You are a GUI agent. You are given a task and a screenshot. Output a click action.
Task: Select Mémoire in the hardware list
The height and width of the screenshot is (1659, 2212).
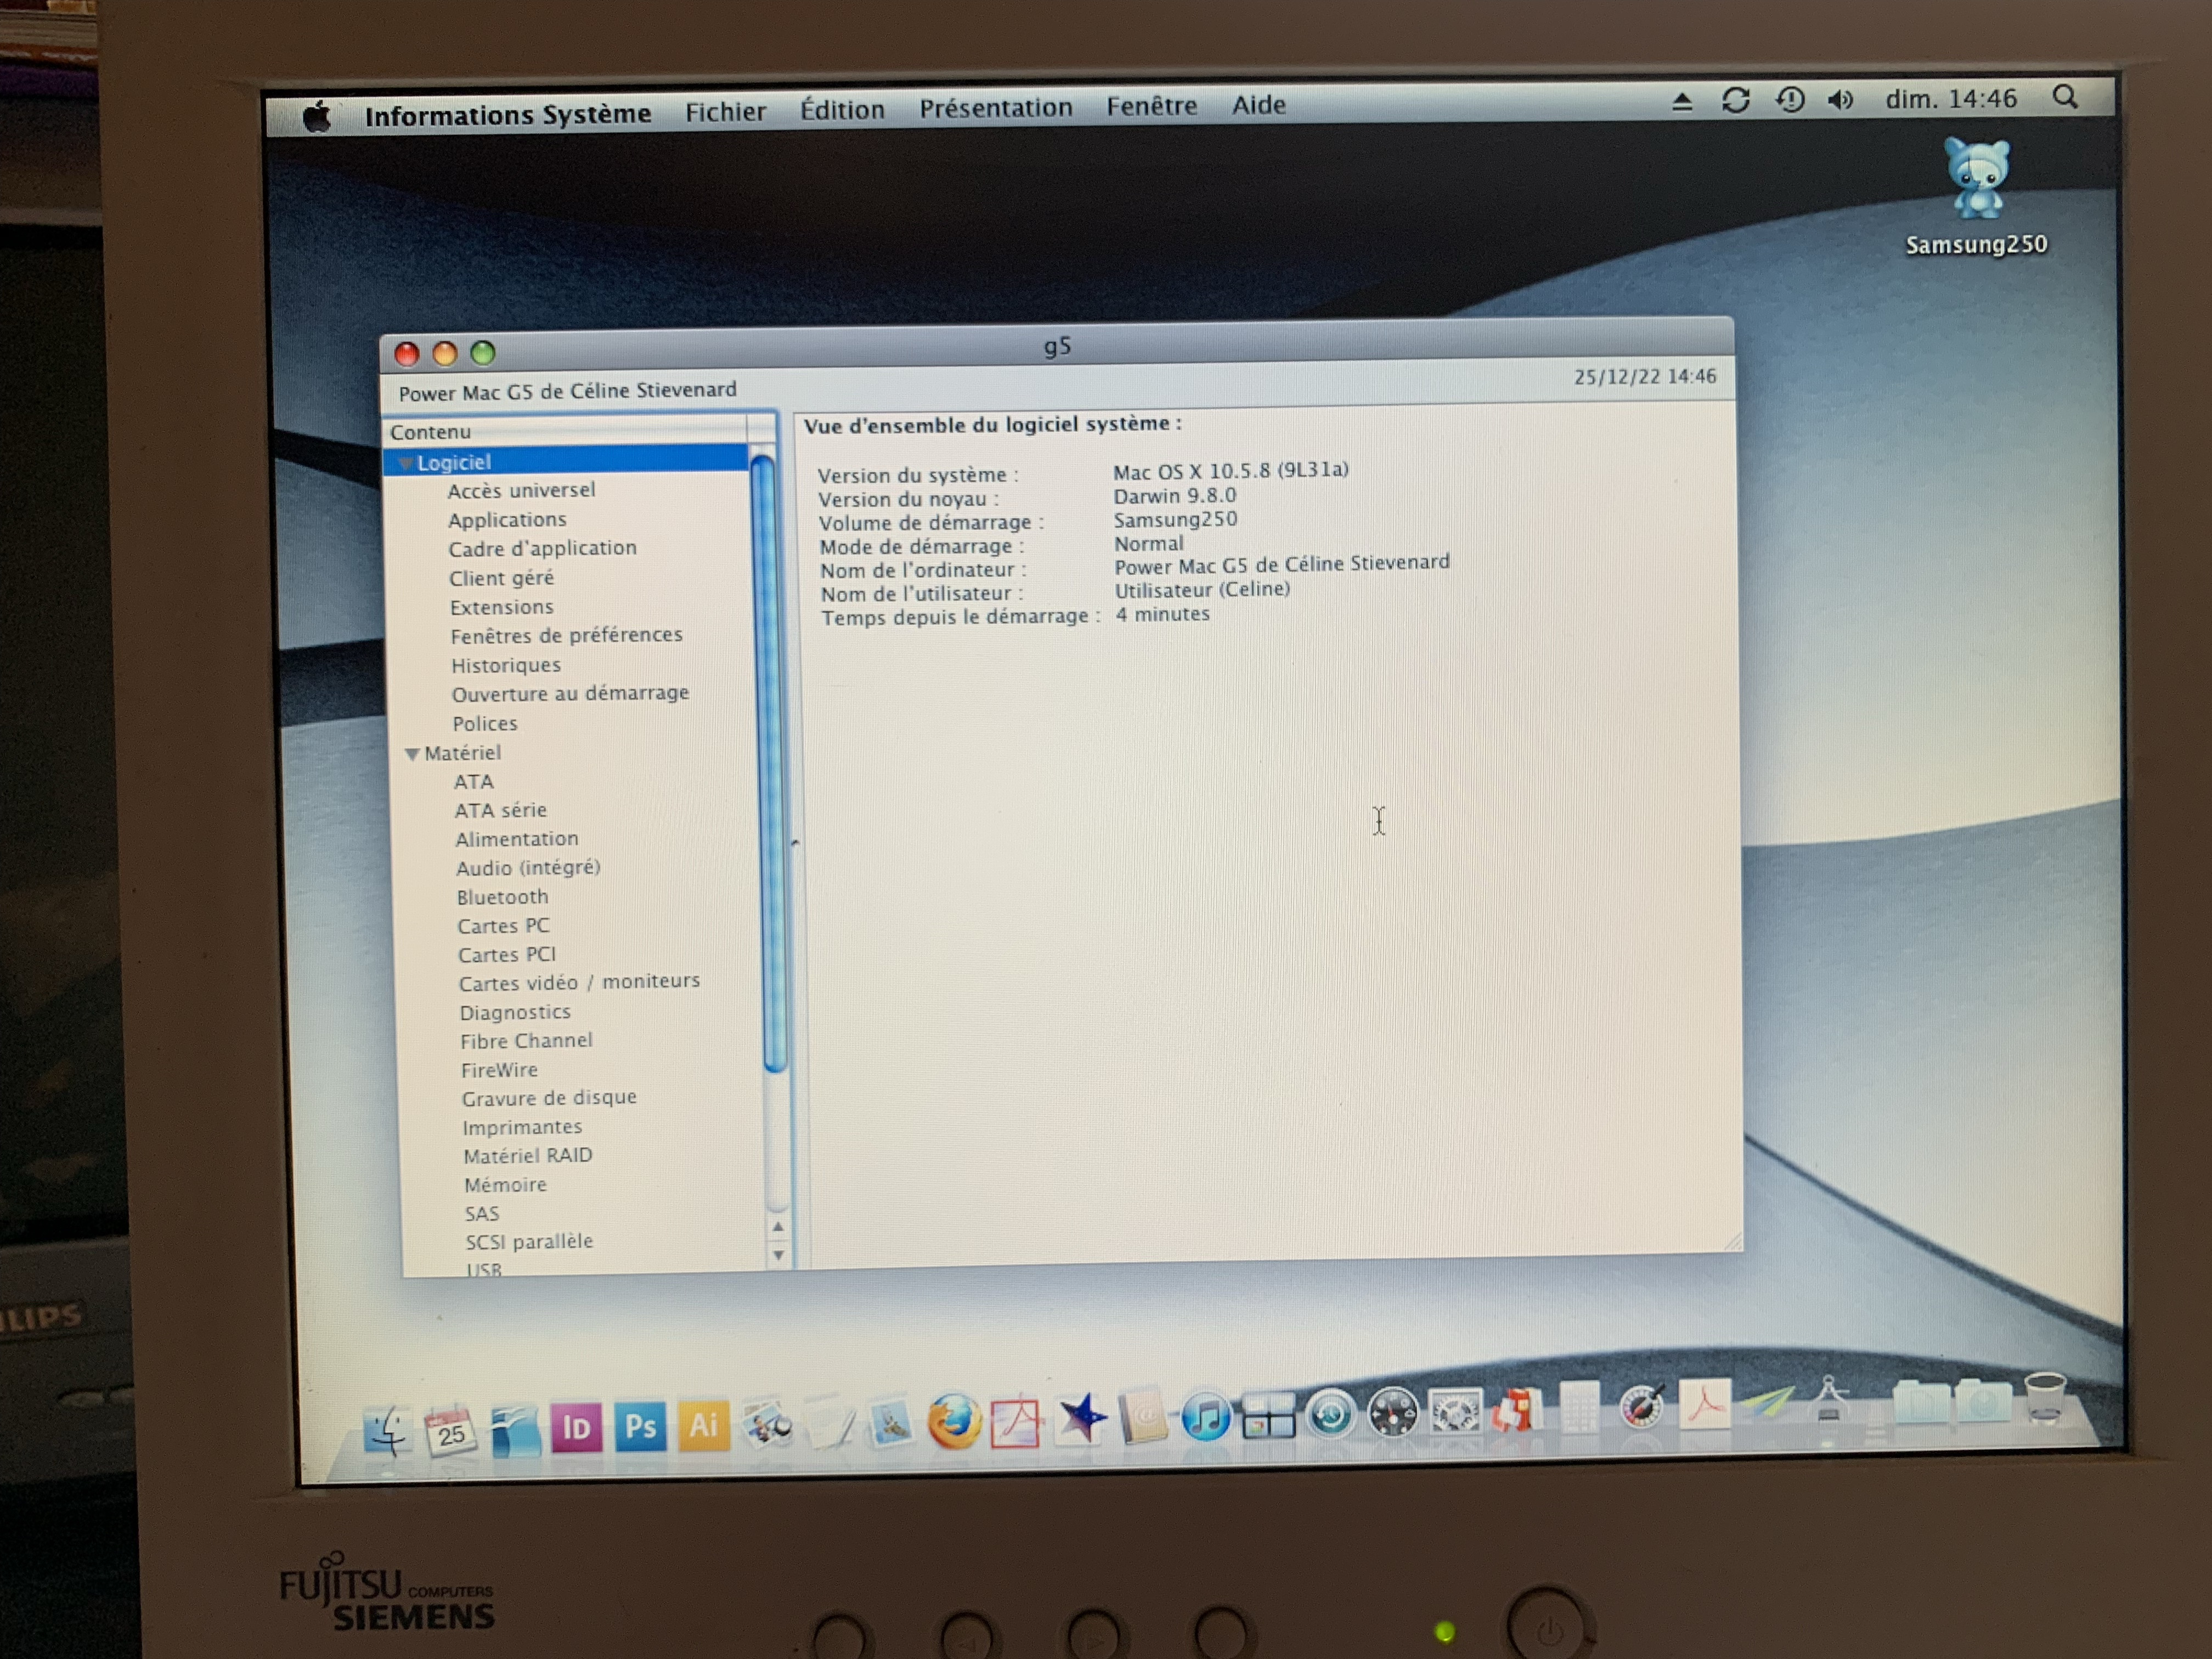(x=505, y=1185)
